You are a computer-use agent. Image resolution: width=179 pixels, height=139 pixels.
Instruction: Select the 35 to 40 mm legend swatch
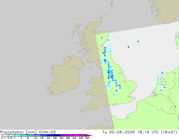[70, 135]
